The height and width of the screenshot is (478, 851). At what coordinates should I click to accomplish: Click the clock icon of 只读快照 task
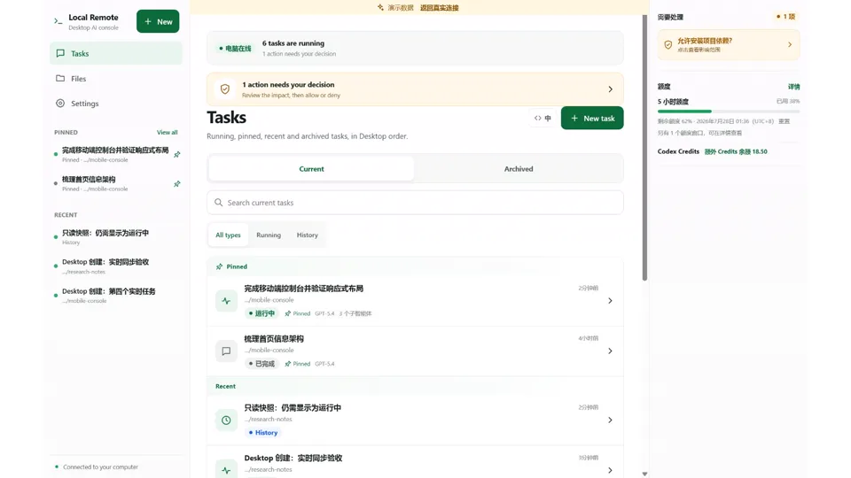(226, 420)
